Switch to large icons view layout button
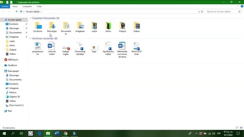The image size is (244, 137). (241, 128)
